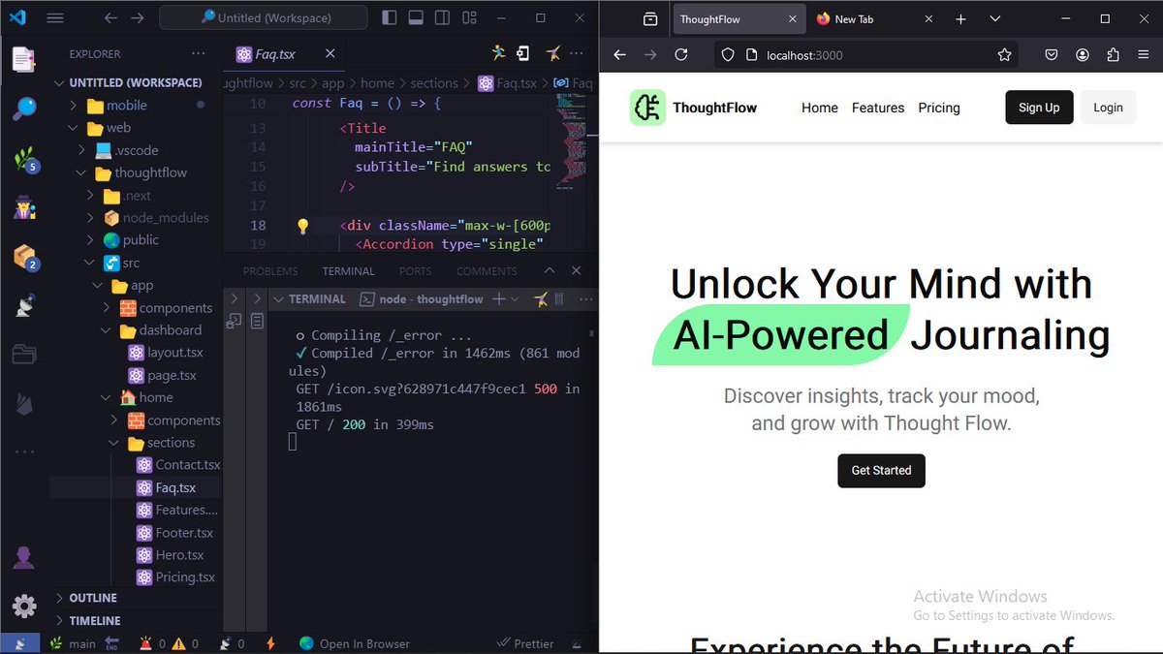Open errors and warnings status bar indicator
This screenshot has width=1163, height=654.
(169, 643)
